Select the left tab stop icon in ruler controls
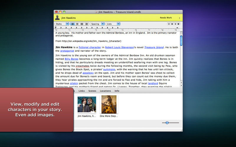The width and height of the screenshot is (236, 147). [x=169, y=24]
